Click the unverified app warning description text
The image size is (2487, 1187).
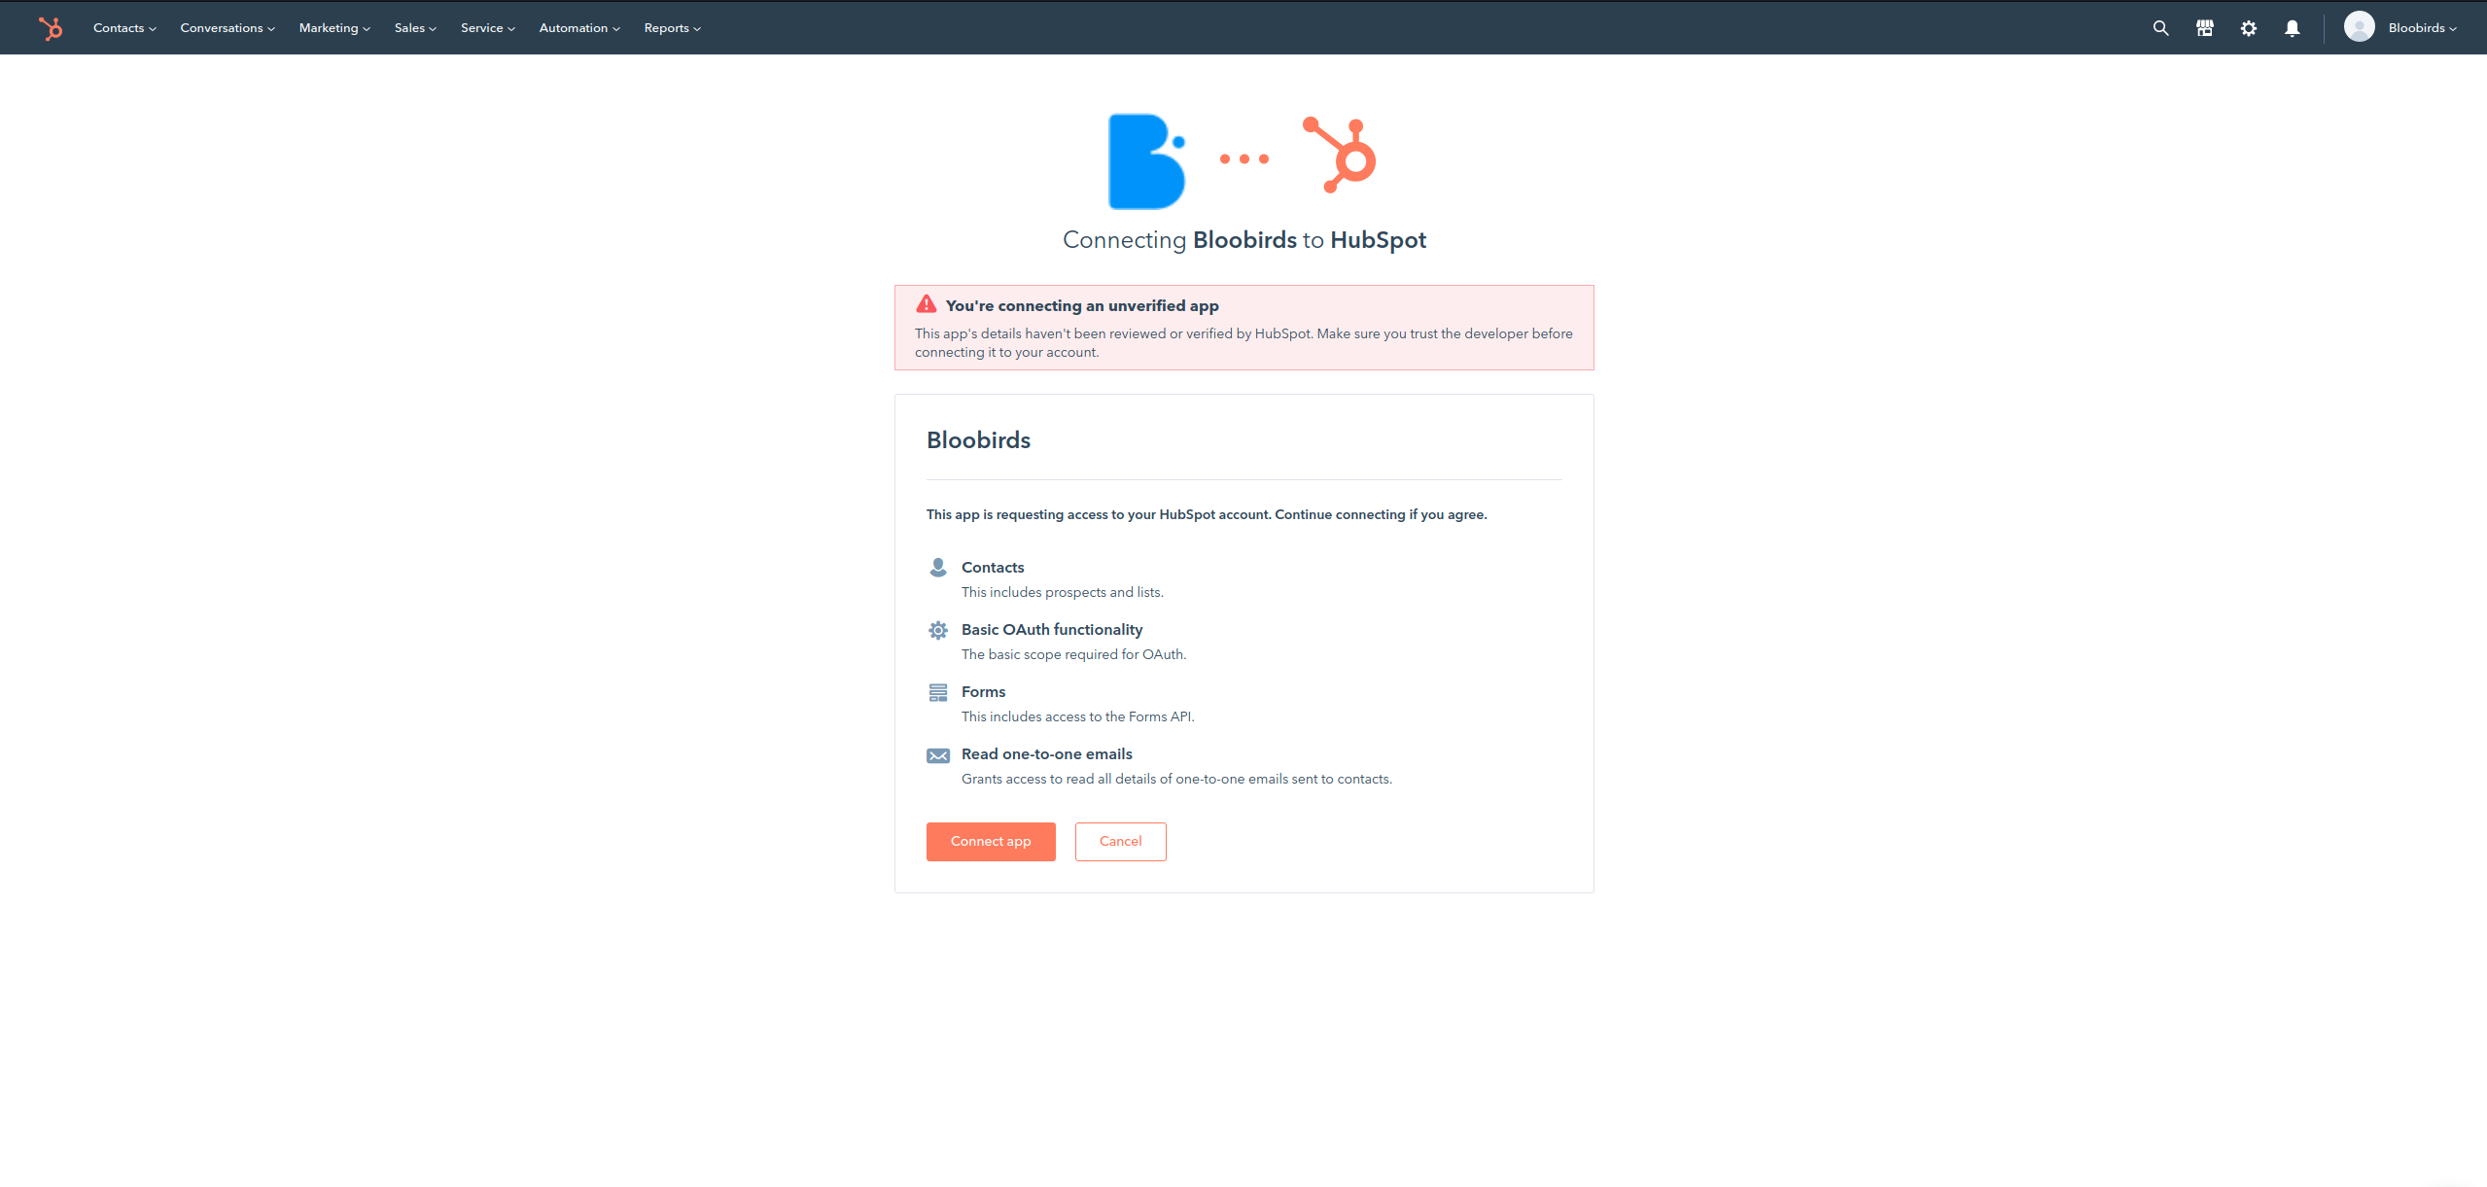(1243, 342)
